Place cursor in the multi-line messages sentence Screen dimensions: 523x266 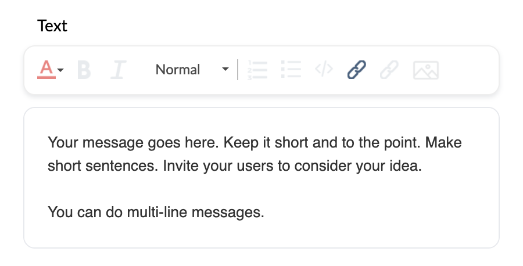[156, 212]
